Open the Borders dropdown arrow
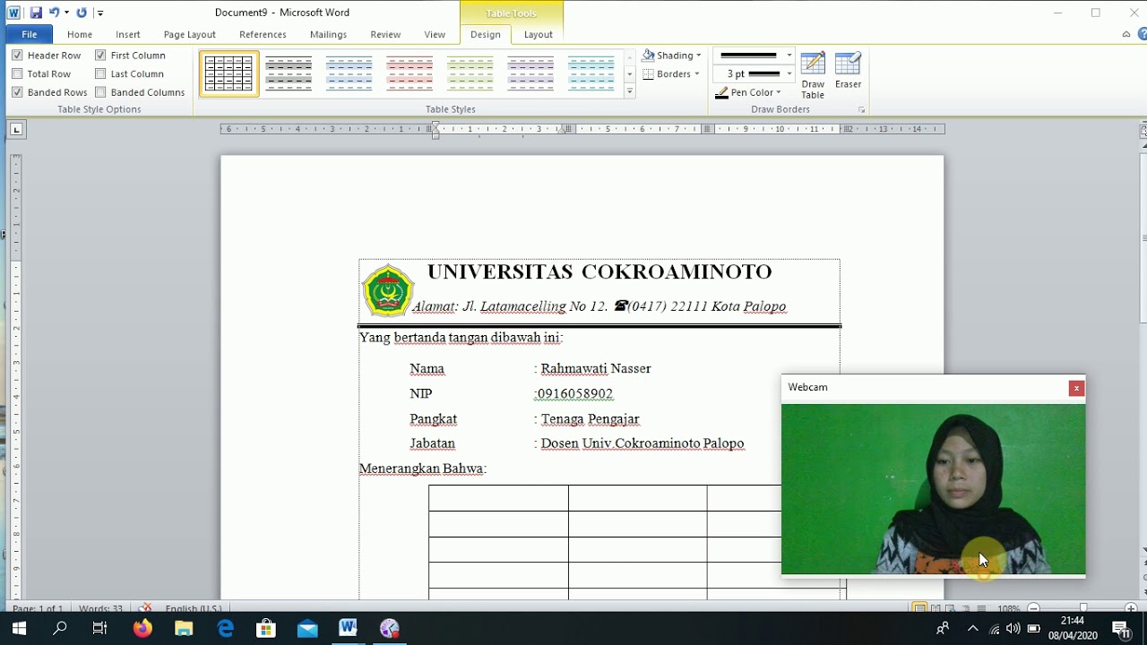 click(696, 74)
